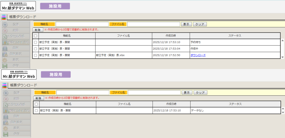Viewport: 285px width, 138px height.
Task: Tick the checkbox for the 作成中 row
Action: pyautogui.click(x=35, y=49)
